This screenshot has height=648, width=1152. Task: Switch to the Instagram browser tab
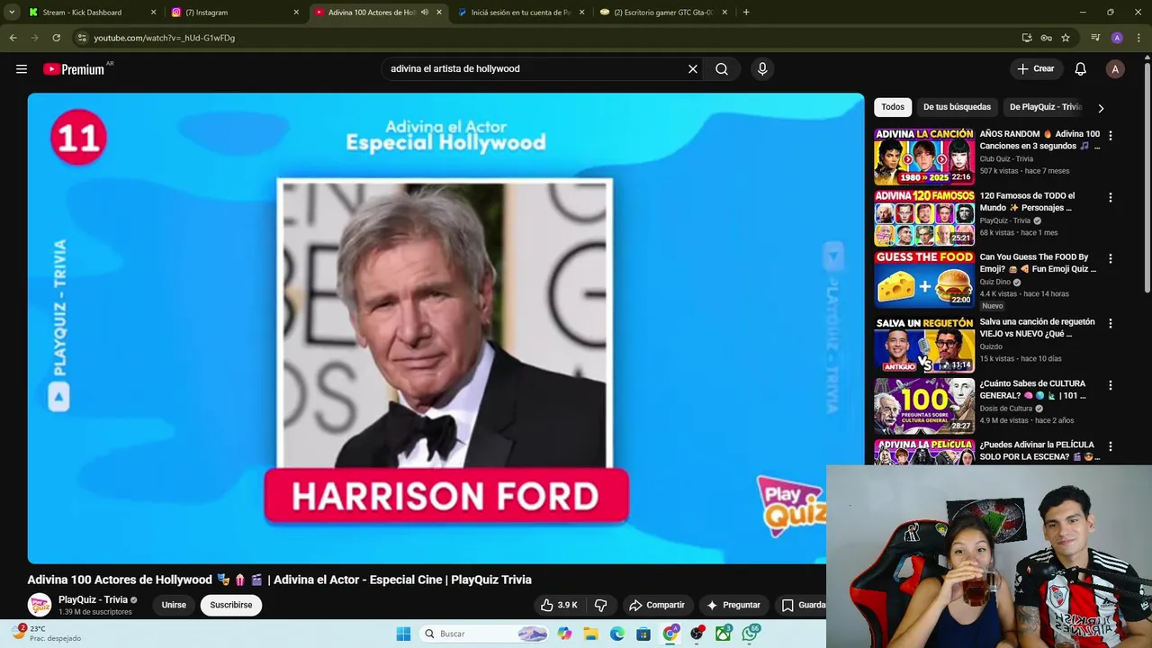point(234,13)
